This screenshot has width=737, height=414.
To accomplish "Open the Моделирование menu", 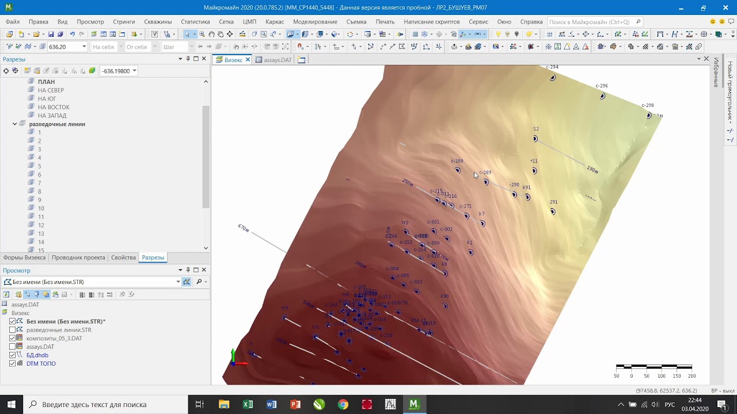I will pyautogui.click(x=315, y=22).
